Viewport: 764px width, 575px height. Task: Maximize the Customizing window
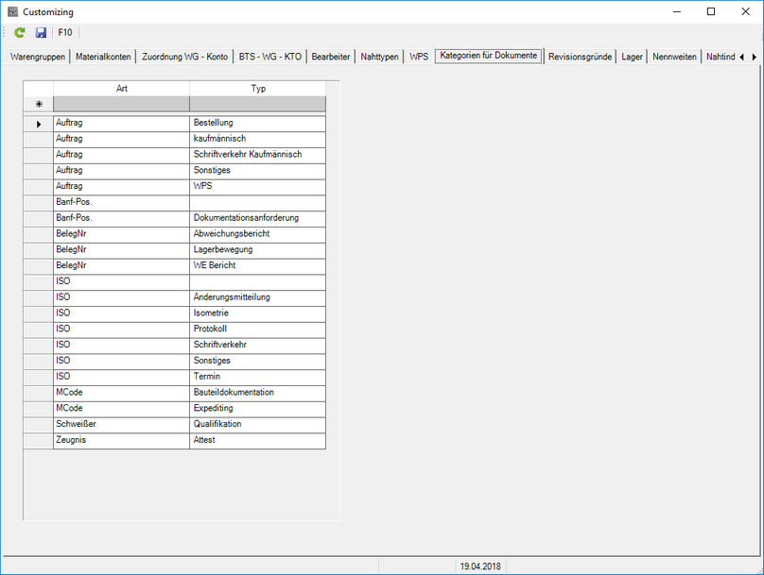(710, 11)
